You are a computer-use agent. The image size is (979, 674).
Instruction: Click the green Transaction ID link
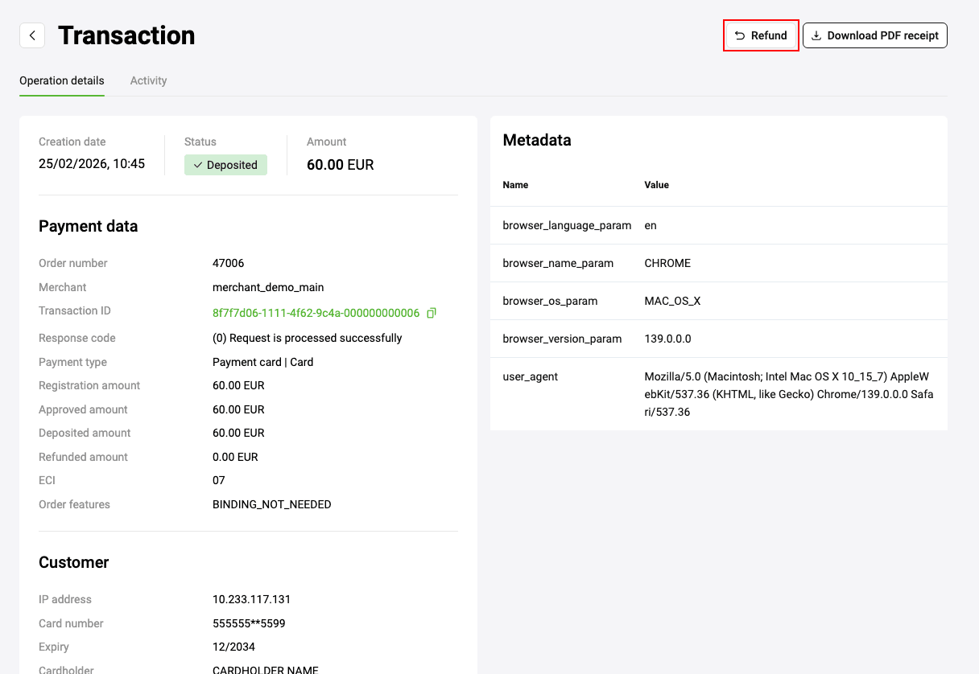click(316, 313)
